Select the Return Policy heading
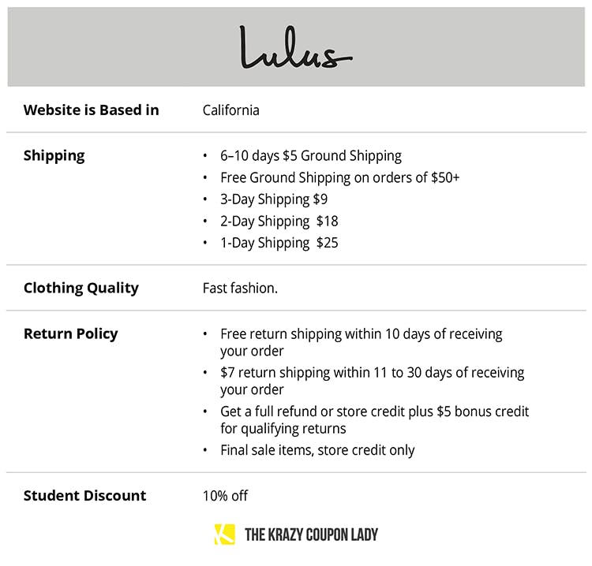 point(70,333)
